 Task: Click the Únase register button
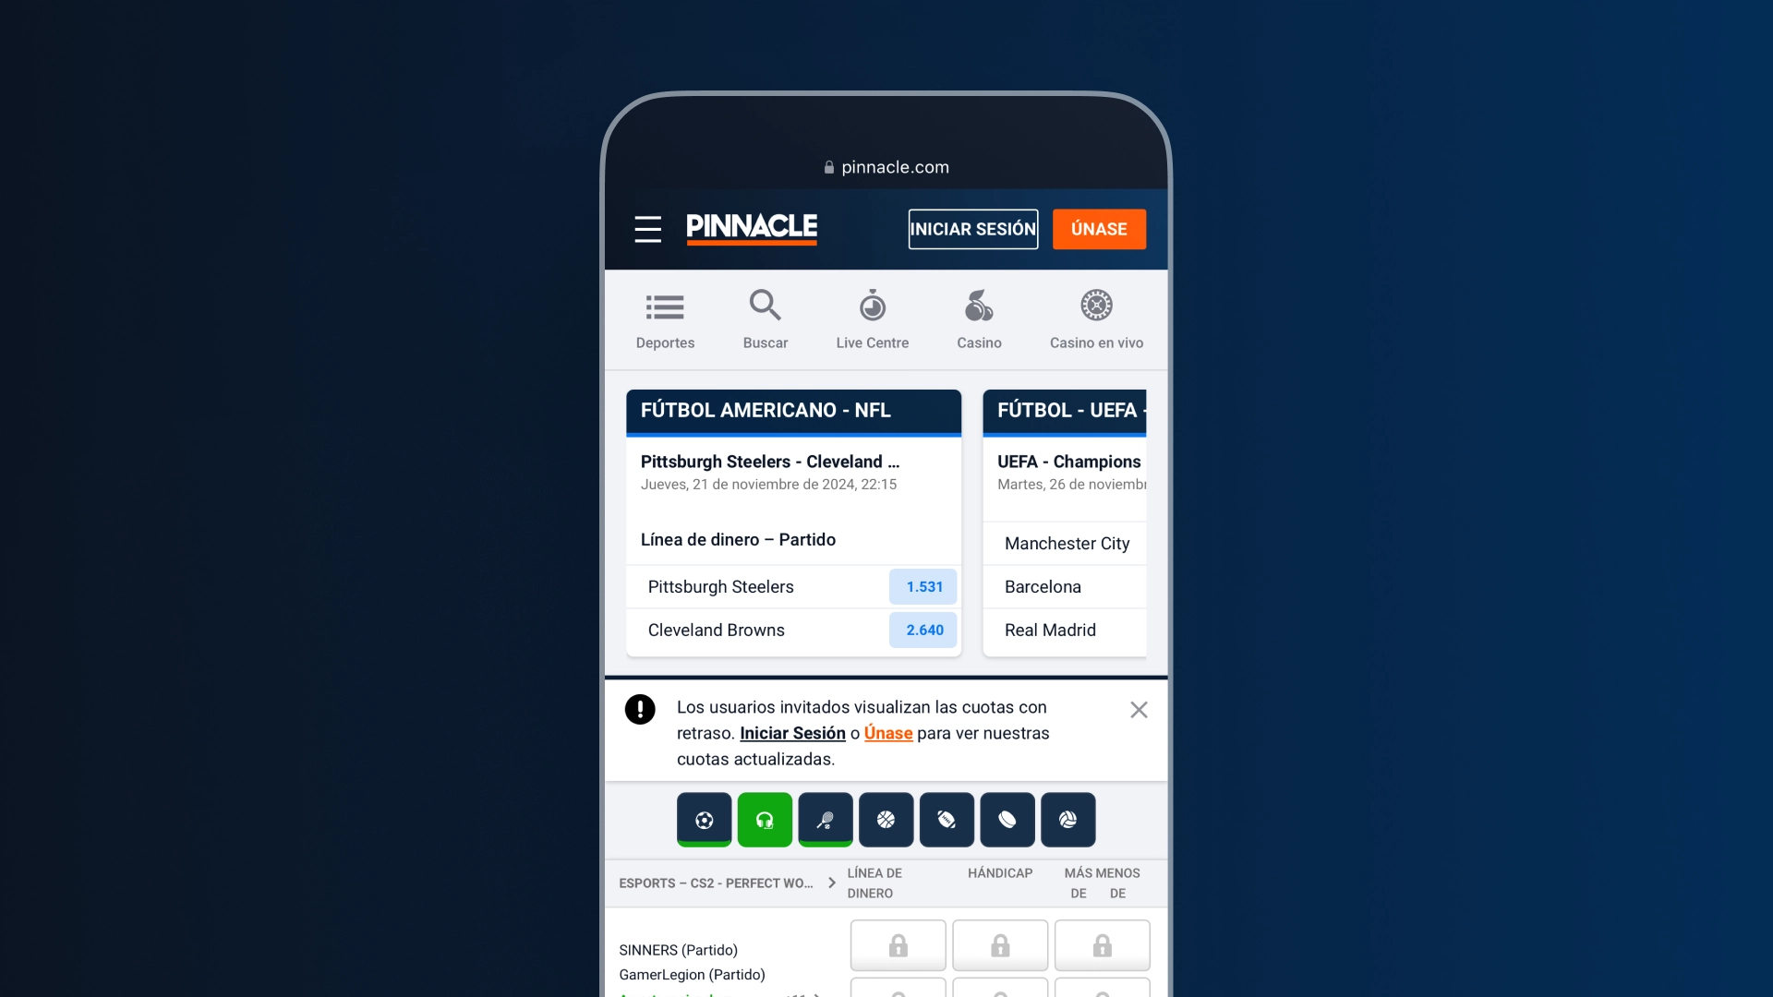pyautogui.click(x=1098, y=229)
